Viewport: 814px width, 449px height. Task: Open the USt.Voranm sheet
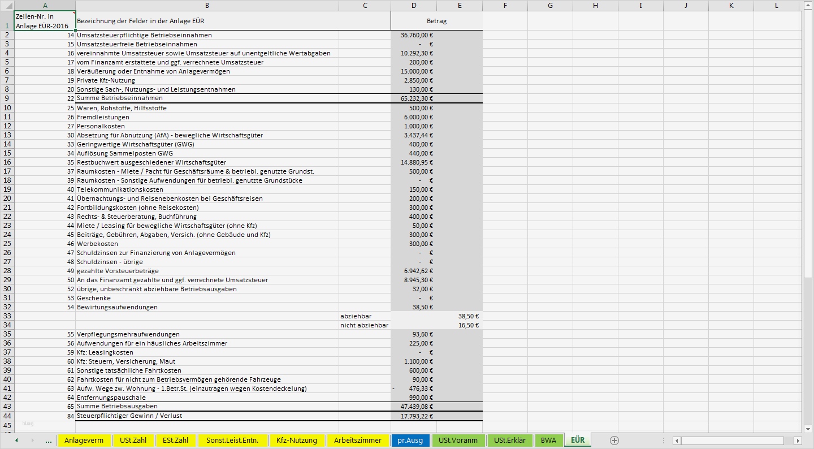458,441
